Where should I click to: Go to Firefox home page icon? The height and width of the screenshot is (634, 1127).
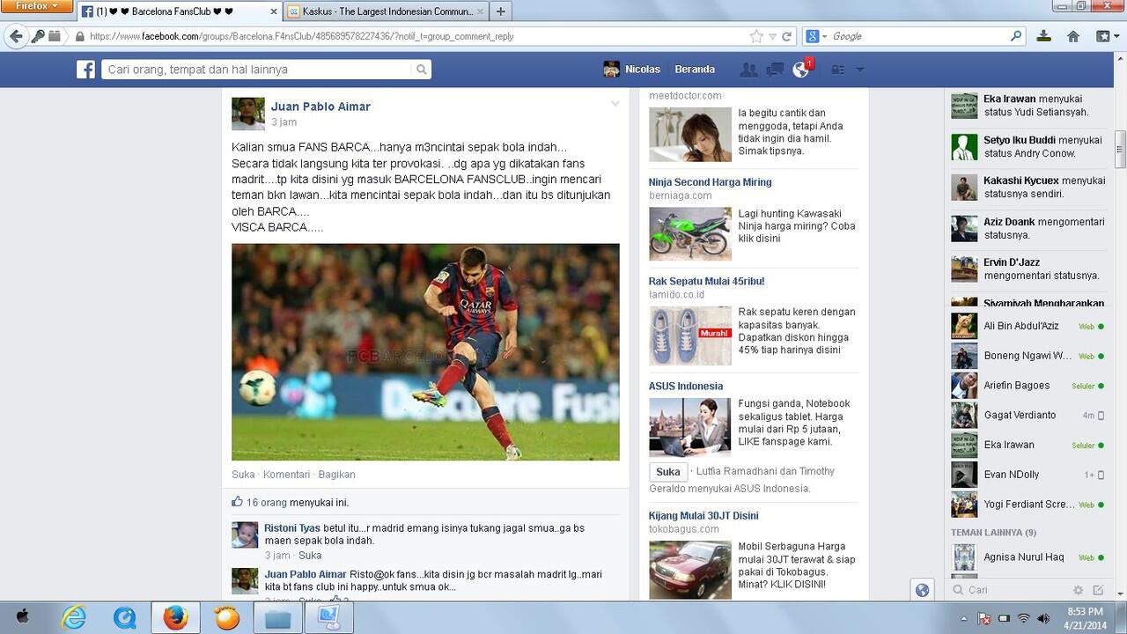pyautogui.click(x=1072, y=36)
